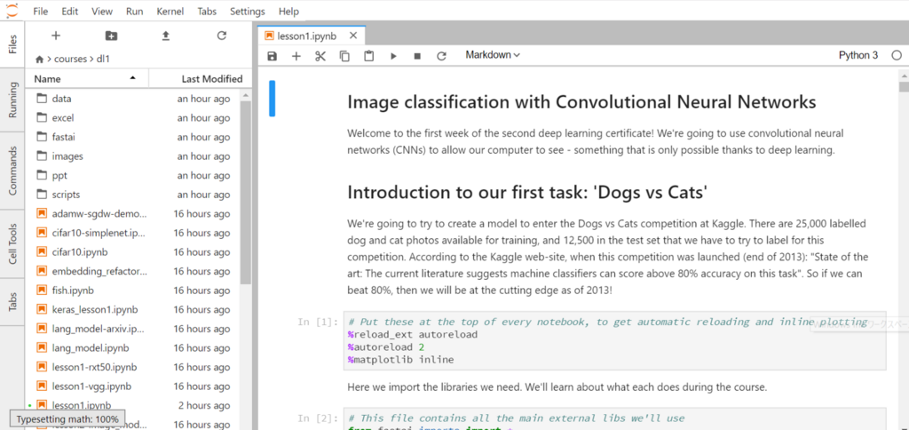This screenshot has height=430, width=909.
Task: Select lesson1-vgg.ipynb file
Action: click(132, 386)
